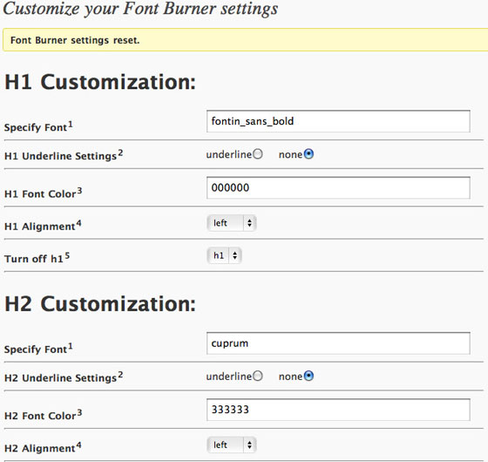Screen dimensions: 488x462
Task: Open the H2 Alignment dropdown
Action: point(232,445)
